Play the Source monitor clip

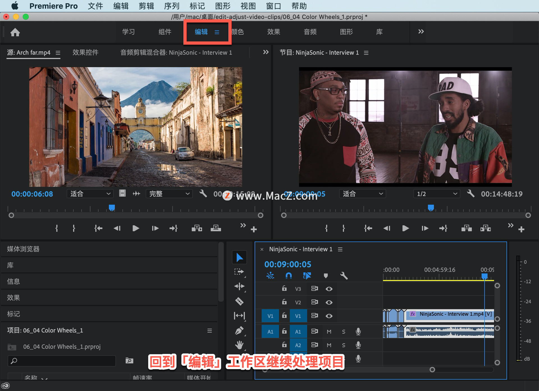coord(136,228)
